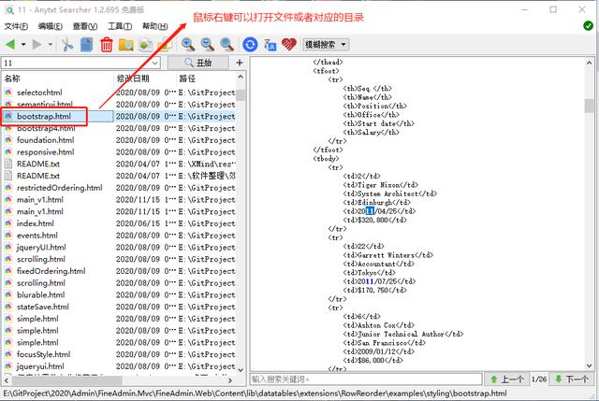Click the 下一个 next match button
599x401 pixels.
click(572, 379)
